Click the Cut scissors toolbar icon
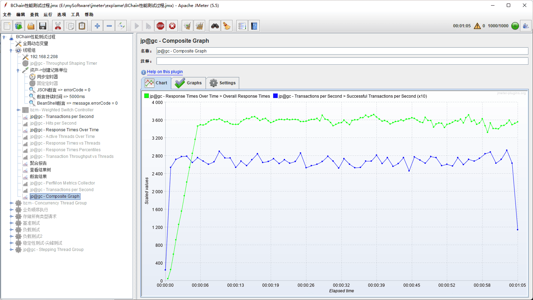The width and height of the screenshot is (533, 300). pyautogui.click(x=58, y=26)
